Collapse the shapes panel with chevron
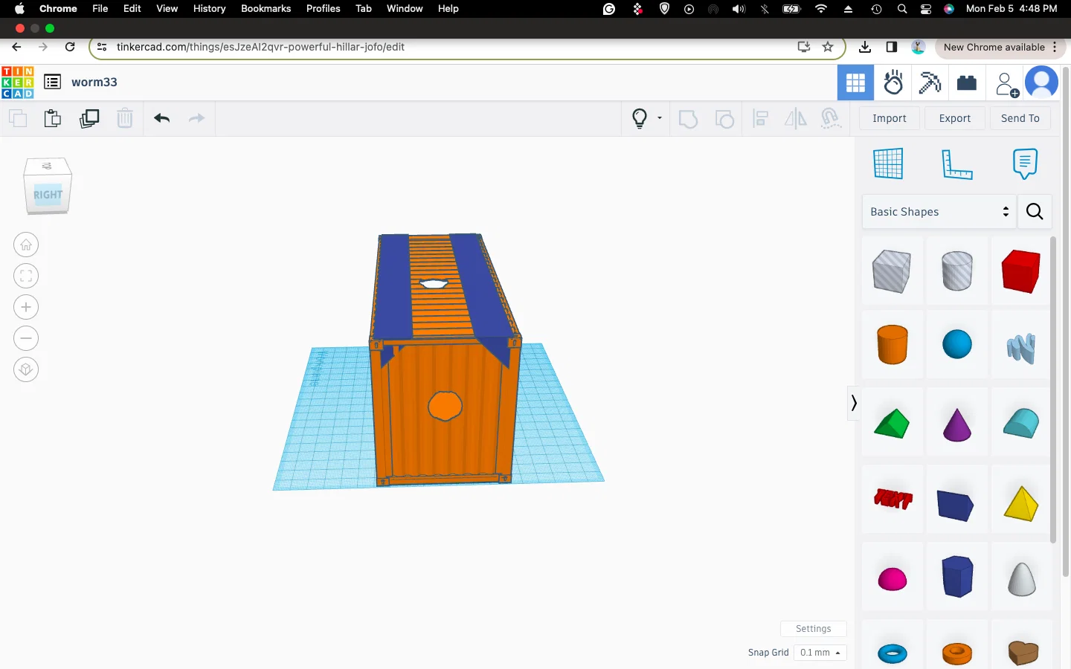 click(854, 403)
